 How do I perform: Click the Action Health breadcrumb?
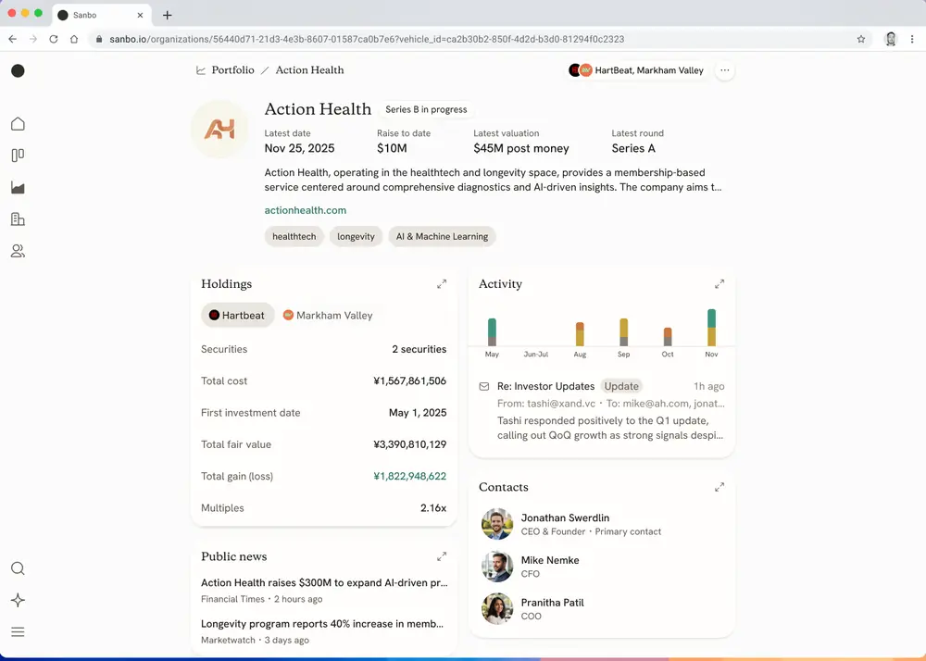[x=309, y=70]
